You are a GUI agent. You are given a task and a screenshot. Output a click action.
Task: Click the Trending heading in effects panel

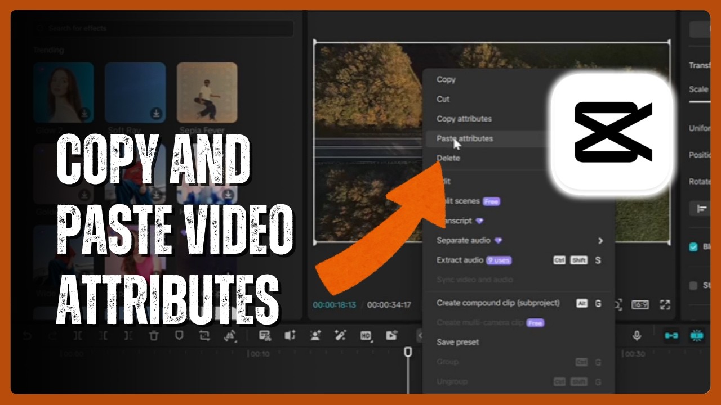click(48, 50)
